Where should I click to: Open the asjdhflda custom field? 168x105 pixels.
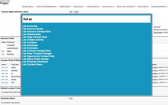(14, 70)
